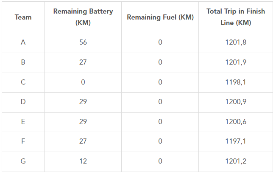Select the total trip value 1198,1

tap(236, 82)
